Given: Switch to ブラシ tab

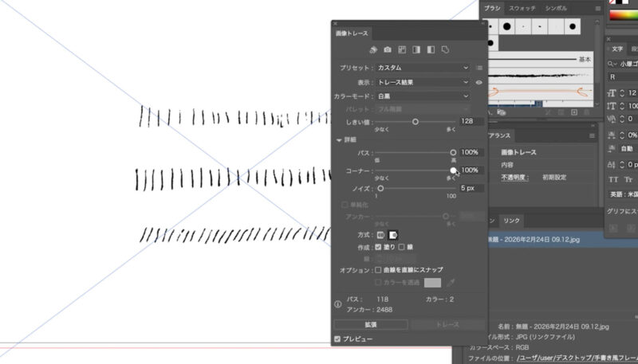Looking at the screenshot, I should 492,8.
